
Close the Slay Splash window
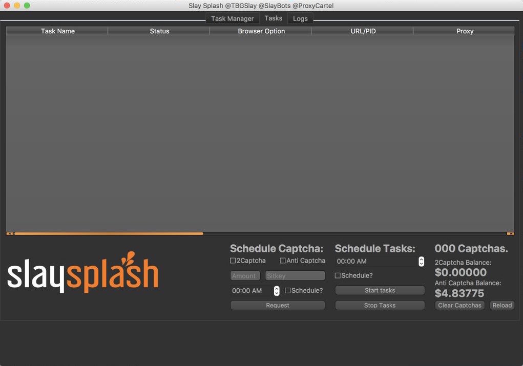click(7, 5)
